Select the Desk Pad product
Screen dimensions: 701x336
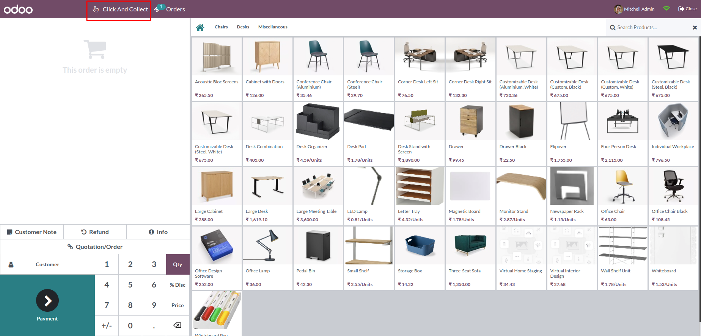(x=369, y=134)
